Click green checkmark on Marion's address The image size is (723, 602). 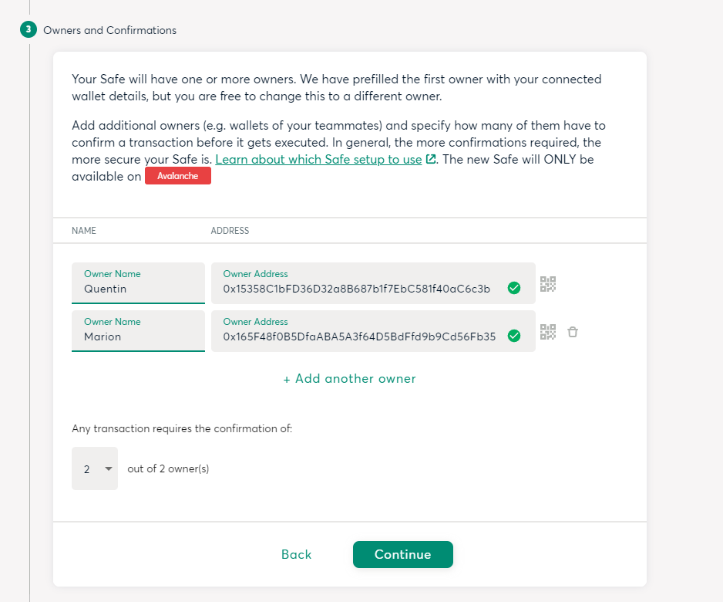tap(514, 336)
